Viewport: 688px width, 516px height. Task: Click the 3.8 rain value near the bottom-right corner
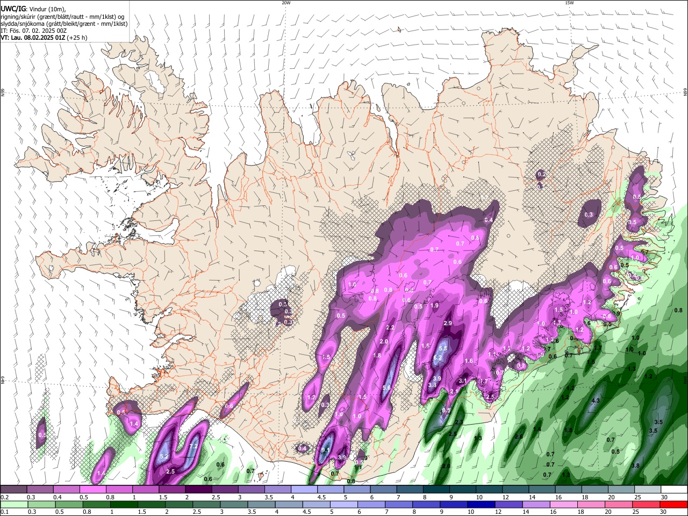coord(635,465)
